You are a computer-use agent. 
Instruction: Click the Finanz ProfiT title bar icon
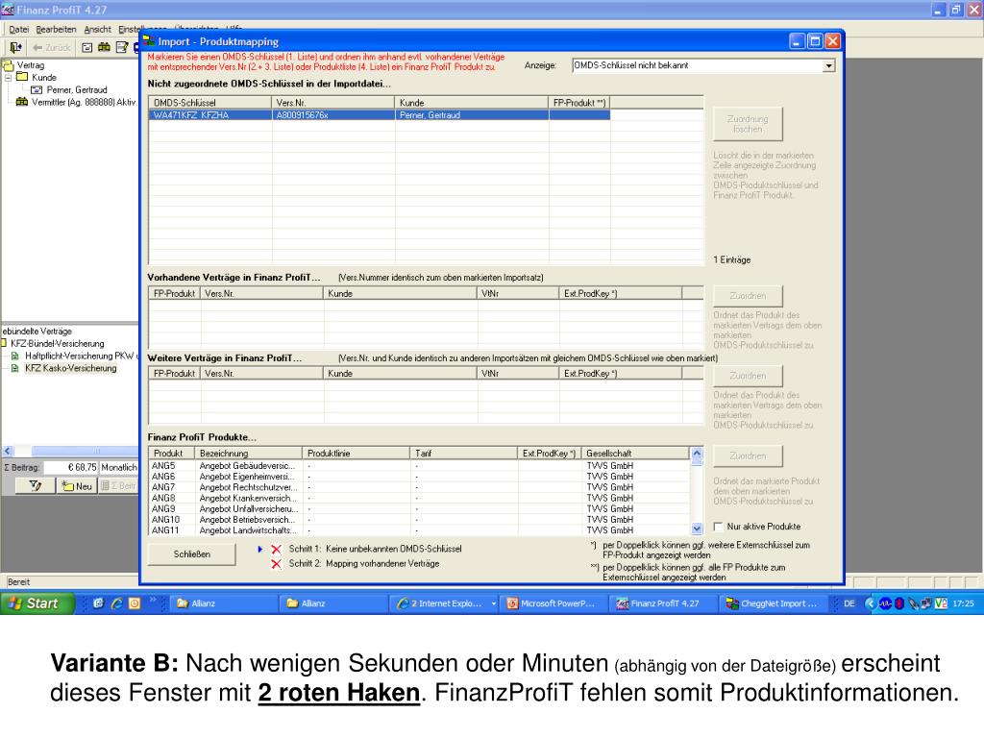(8, 10)
